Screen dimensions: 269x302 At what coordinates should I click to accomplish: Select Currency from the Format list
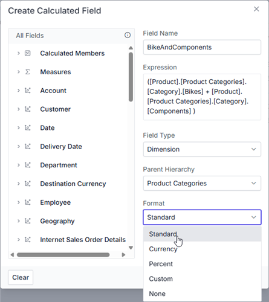pyautogui.click(x=203, y=249)
